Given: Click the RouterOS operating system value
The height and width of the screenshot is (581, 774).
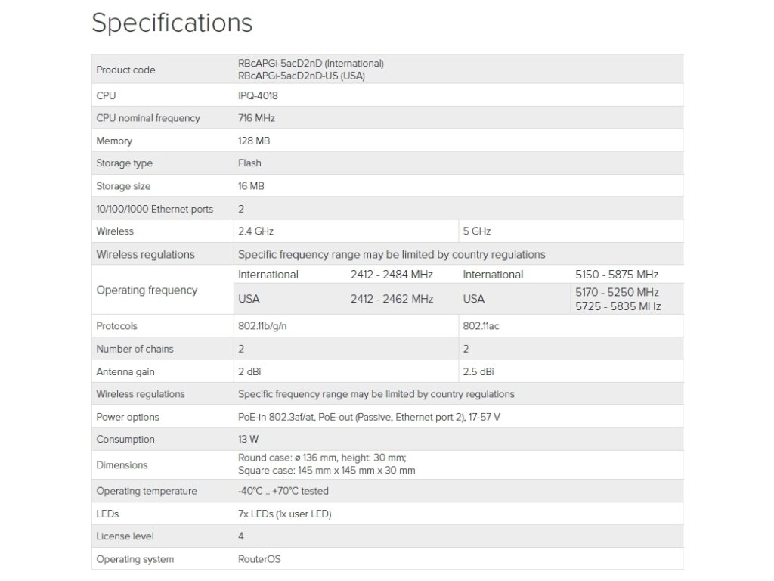Looking at the screenshot, I should coord(259,559).
